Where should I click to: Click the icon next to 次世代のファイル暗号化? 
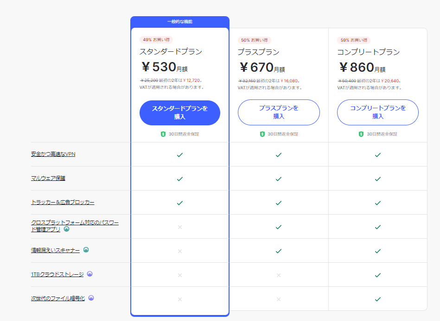(91, 298)
